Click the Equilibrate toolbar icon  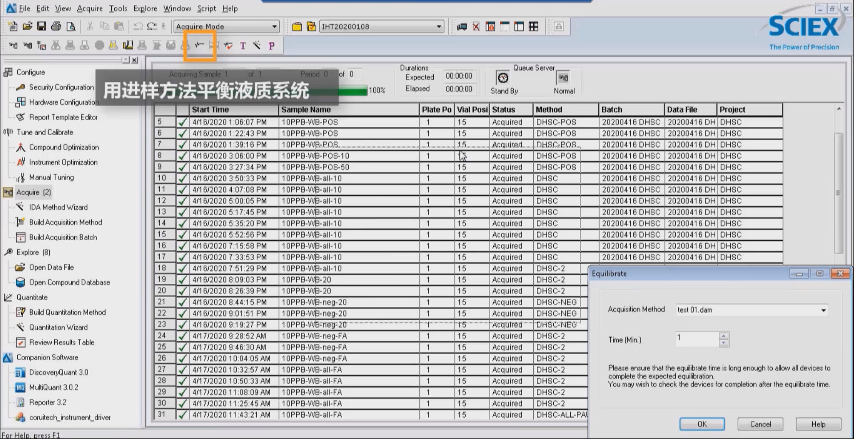[200, 45]
